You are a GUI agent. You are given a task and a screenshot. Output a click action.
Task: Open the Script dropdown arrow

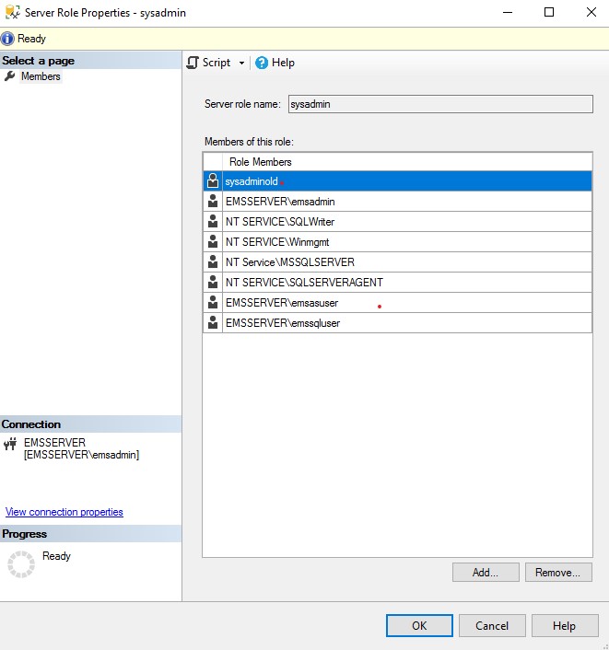point(241,63)
